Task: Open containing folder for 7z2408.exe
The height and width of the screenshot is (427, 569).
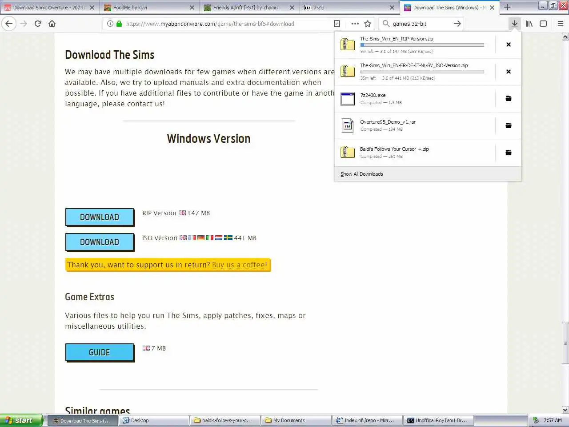Action: [509, 98]
